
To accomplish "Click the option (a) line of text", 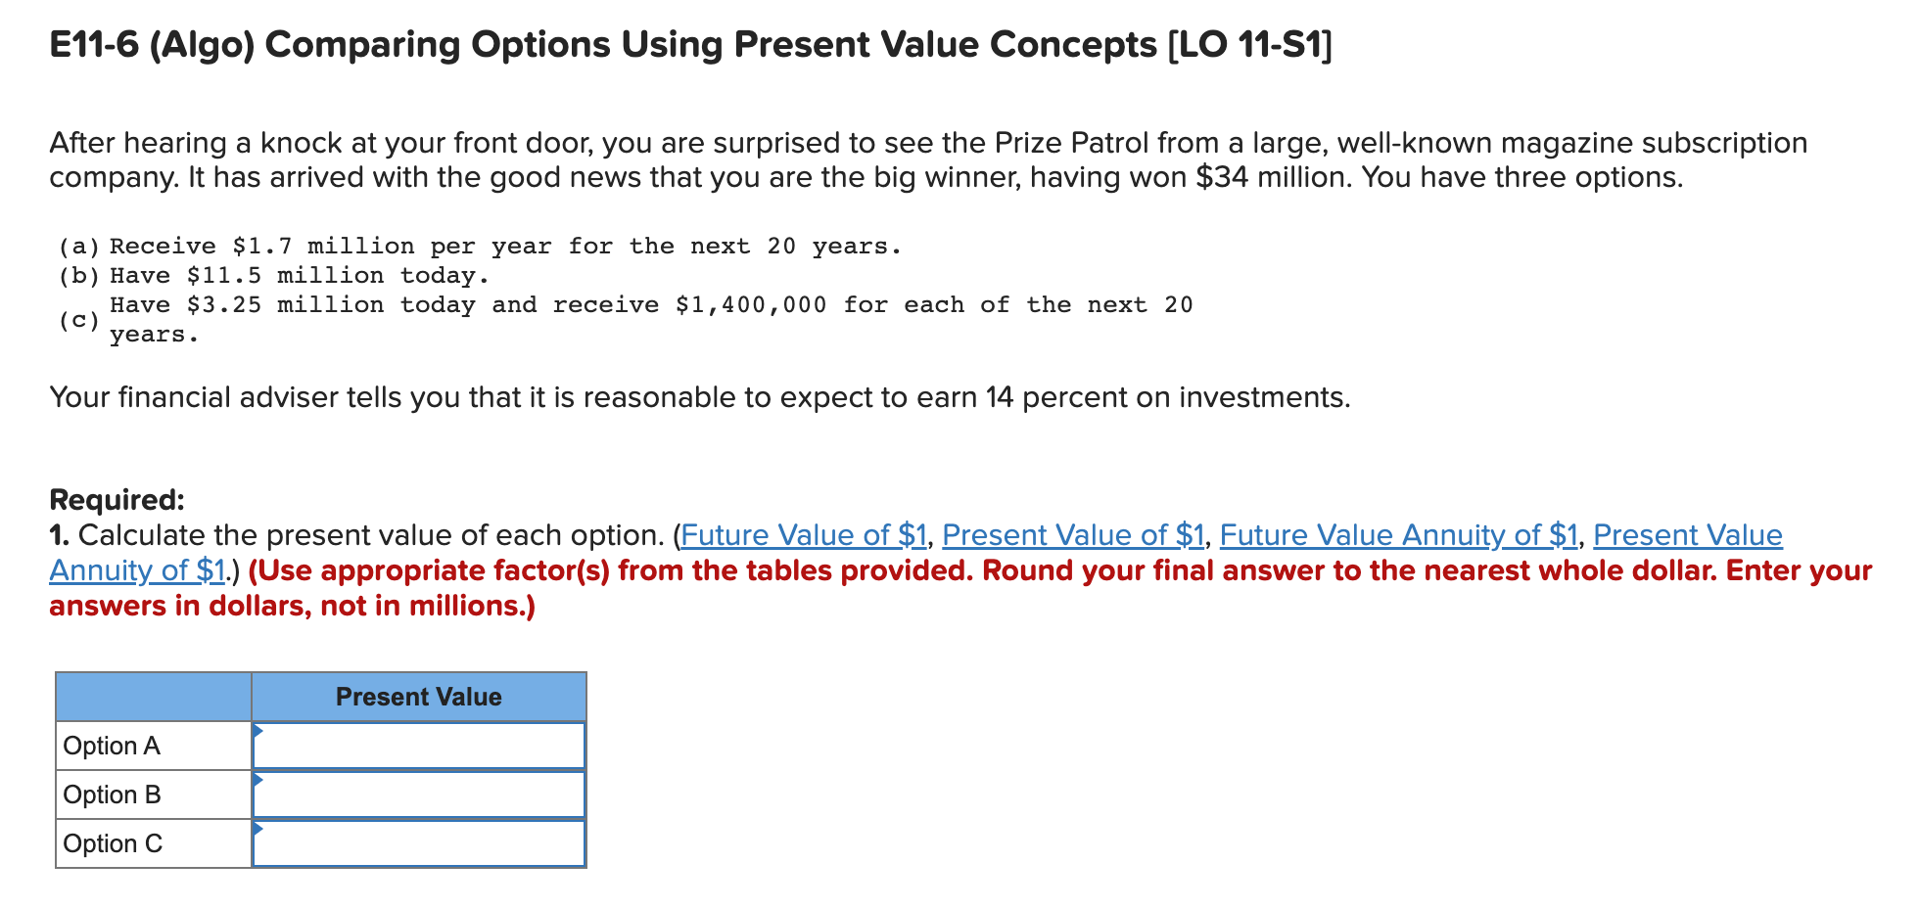I will click(480, 246).
